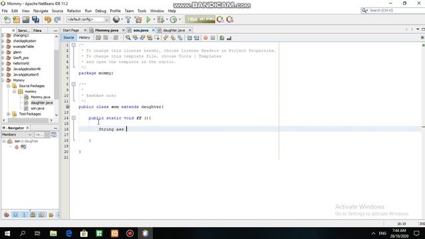Click the Last Edit icon in editor toolbar
The width and height of the screenshot is (425, 239).
(x=98, y=38)
